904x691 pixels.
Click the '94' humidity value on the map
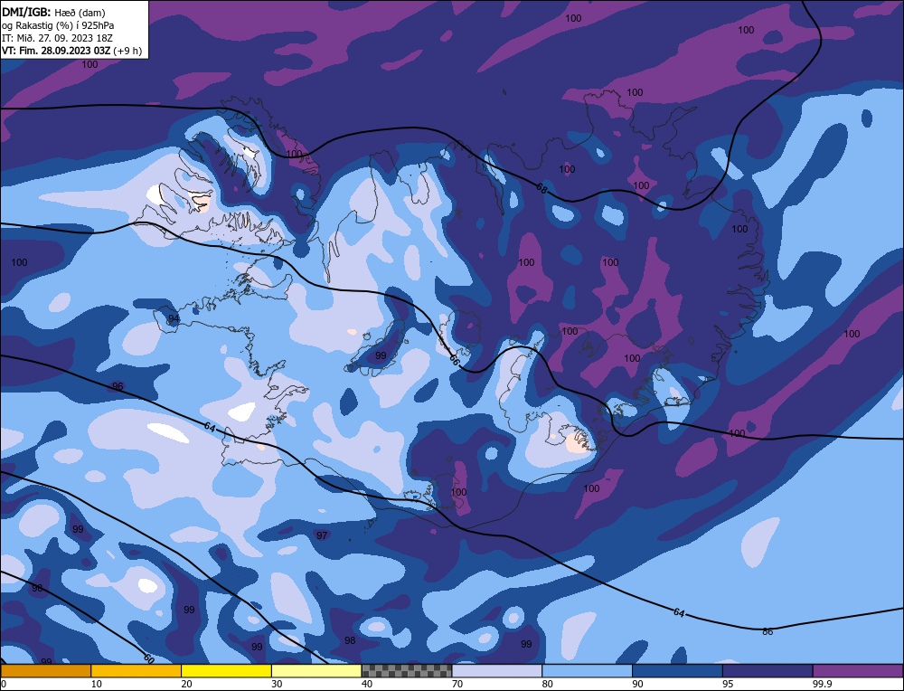tap(173, 319)
